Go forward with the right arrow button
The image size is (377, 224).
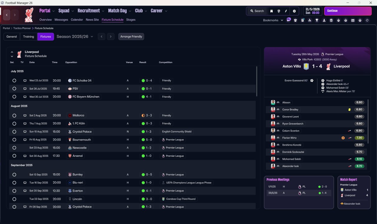click(15, 15)
